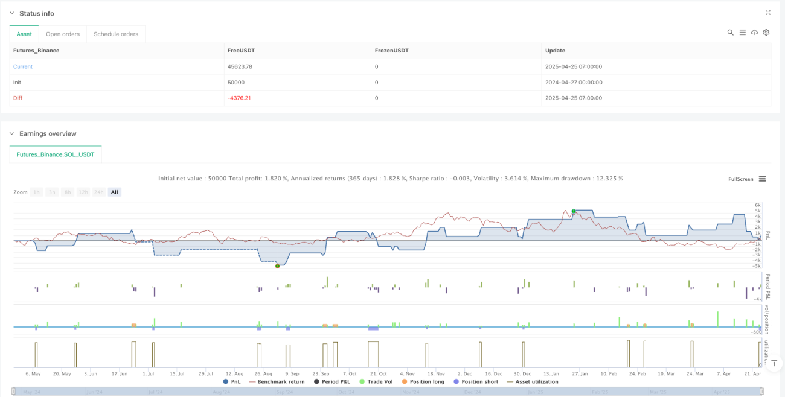The image size is (785, 397).
Task: Open the list view lines icon in the Status info table toolbar
Action: click(x=742, y=33)
